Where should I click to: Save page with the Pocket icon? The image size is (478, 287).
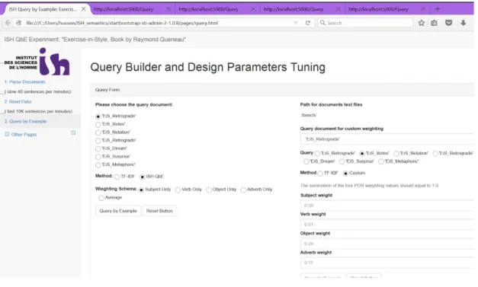point(448,23)
